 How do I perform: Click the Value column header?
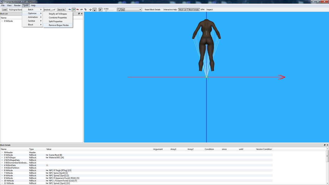click(x=99, y=149)
